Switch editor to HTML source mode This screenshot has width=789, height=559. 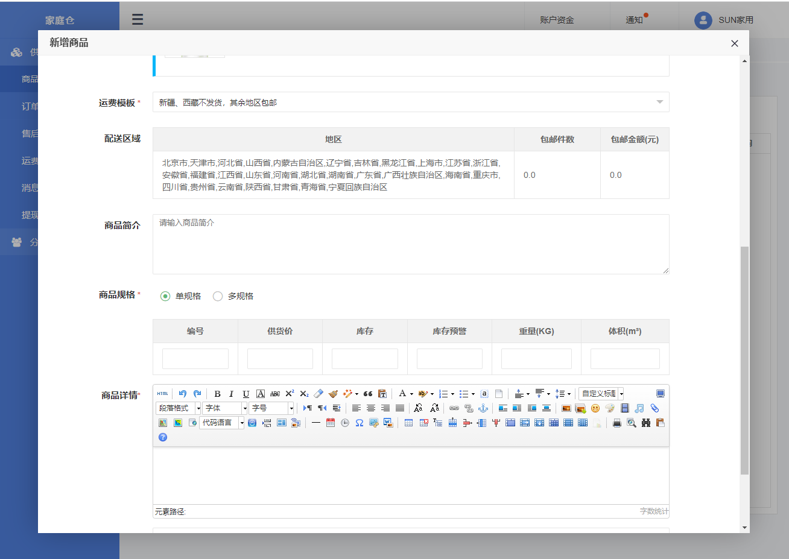(162, 394)
